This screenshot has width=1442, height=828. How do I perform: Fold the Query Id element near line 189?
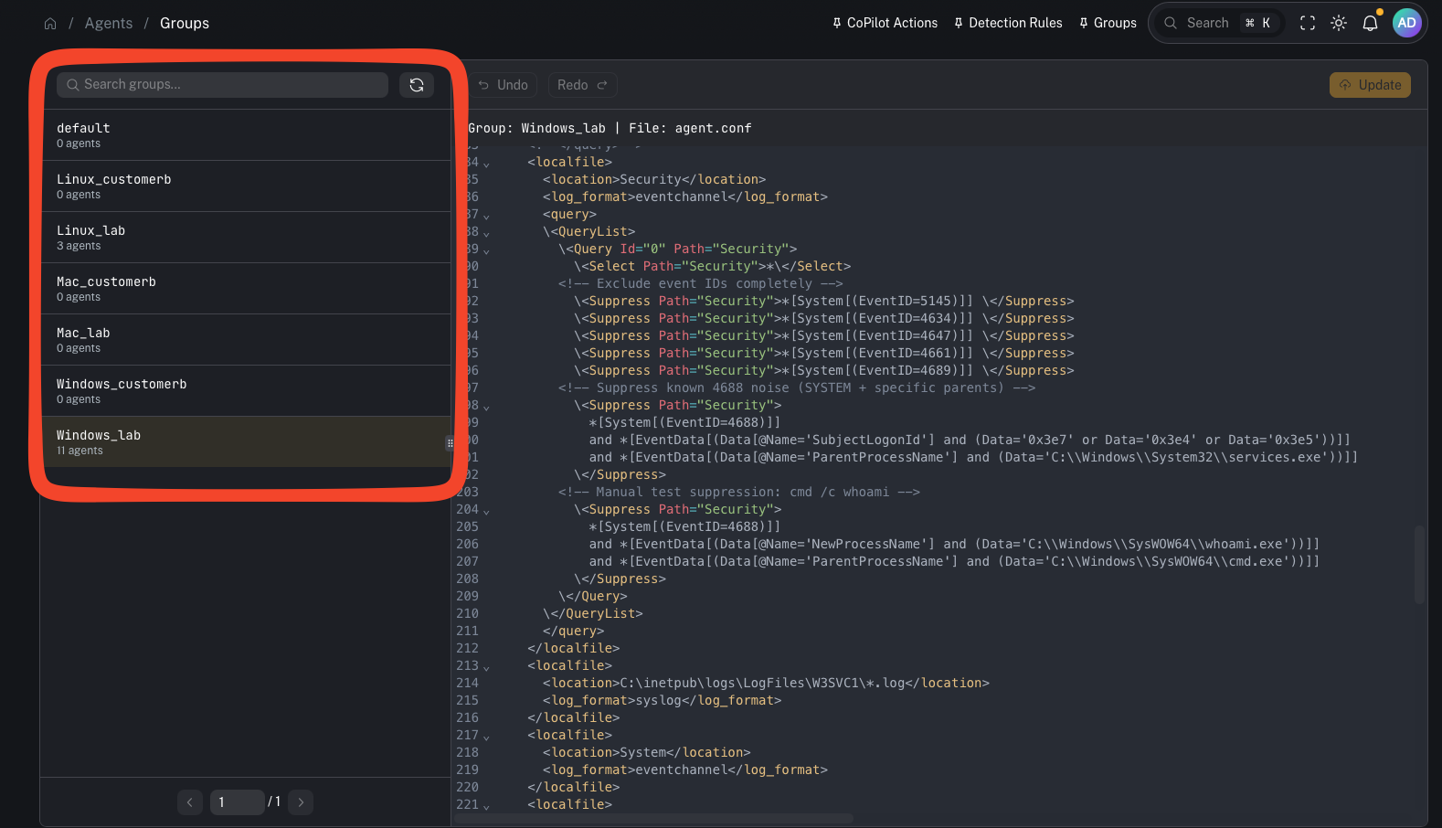486,250
